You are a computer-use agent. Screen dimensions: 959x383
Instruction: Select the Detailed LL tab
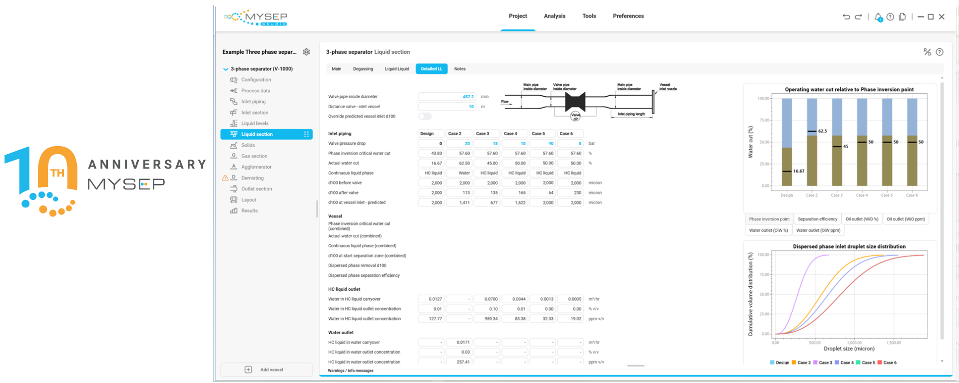point(432,69)
